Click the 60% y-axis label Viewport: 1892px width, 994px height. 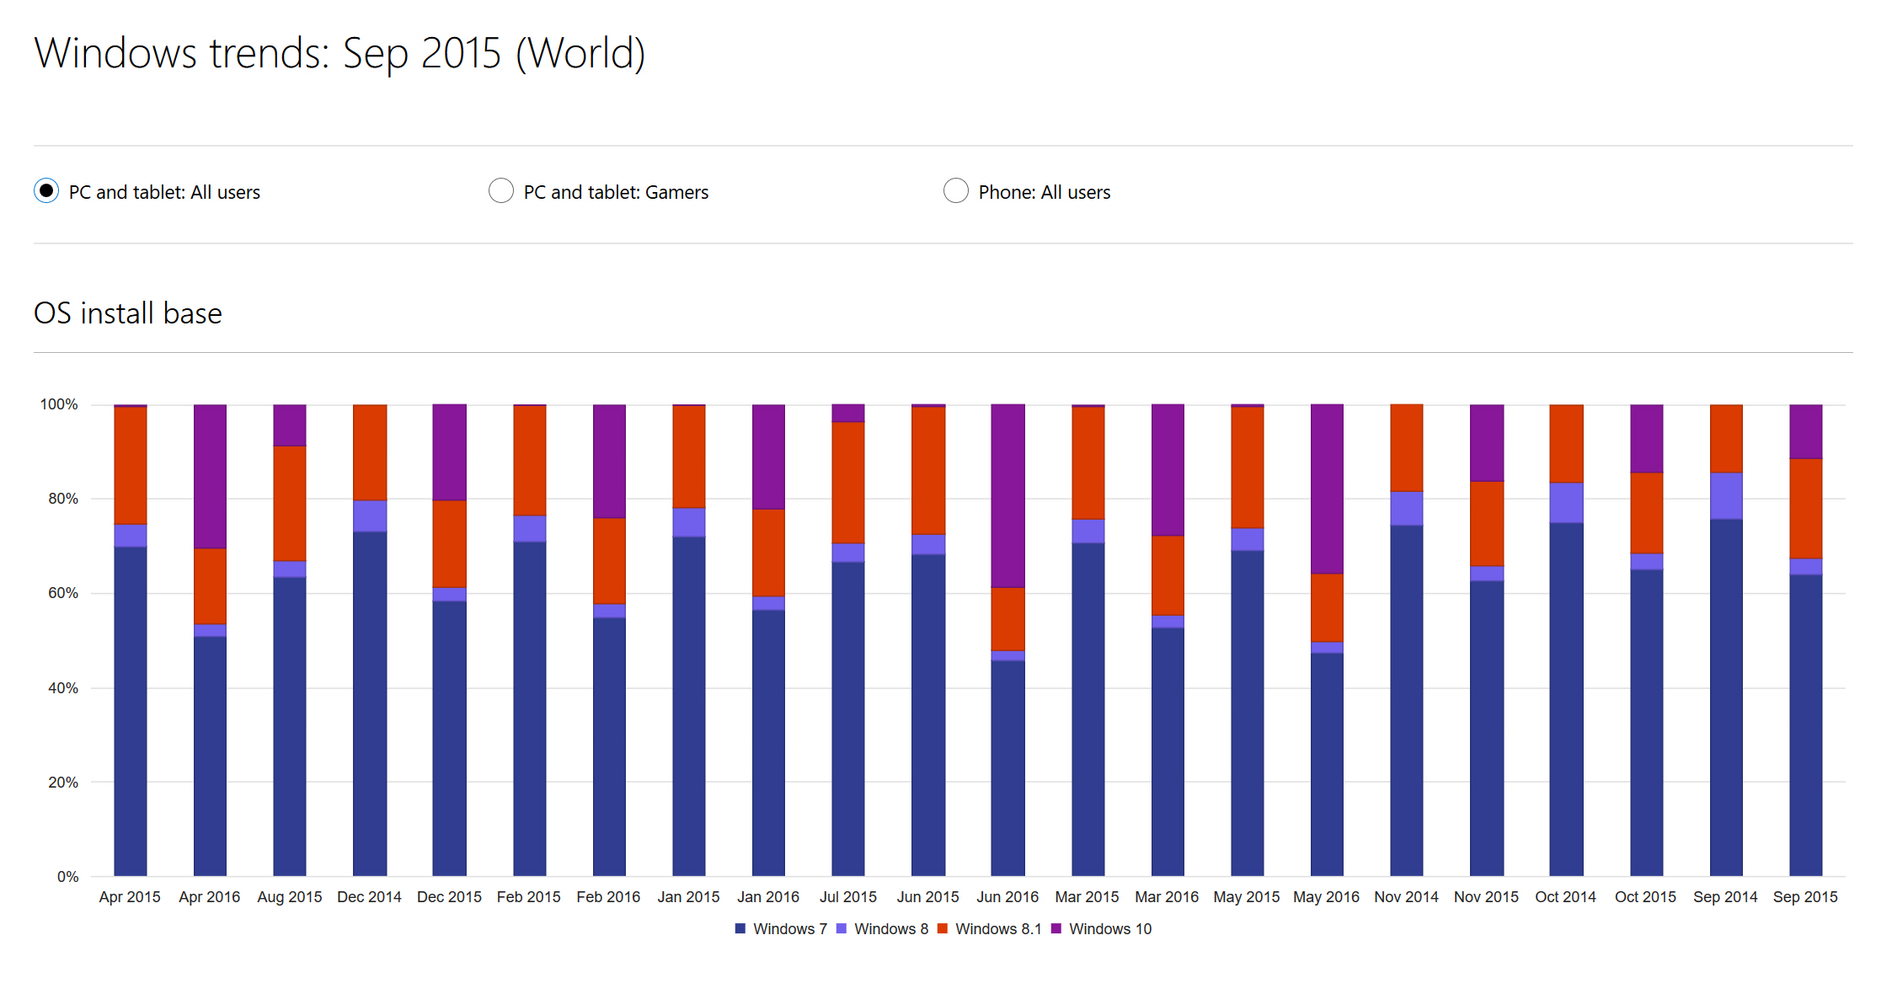click(63, 593)
